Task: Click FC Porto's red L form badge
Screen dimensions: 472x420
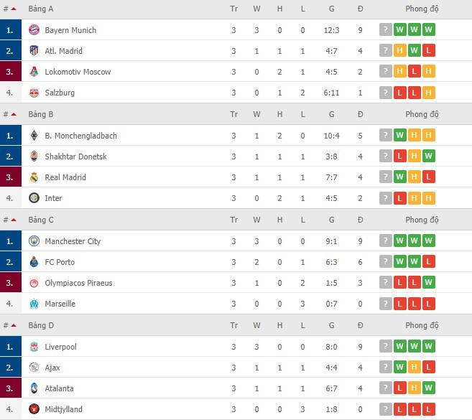Action: (429, 261)
